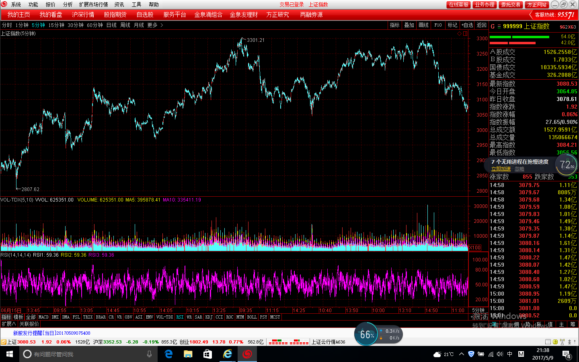Enable the OBV indicator
Screen dimensions: 579x362
[128, 317]
